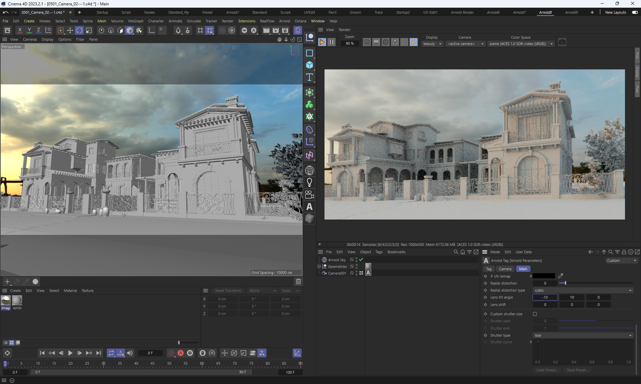Click the Rotate tool in top toolbar

(x=79, y=31)
